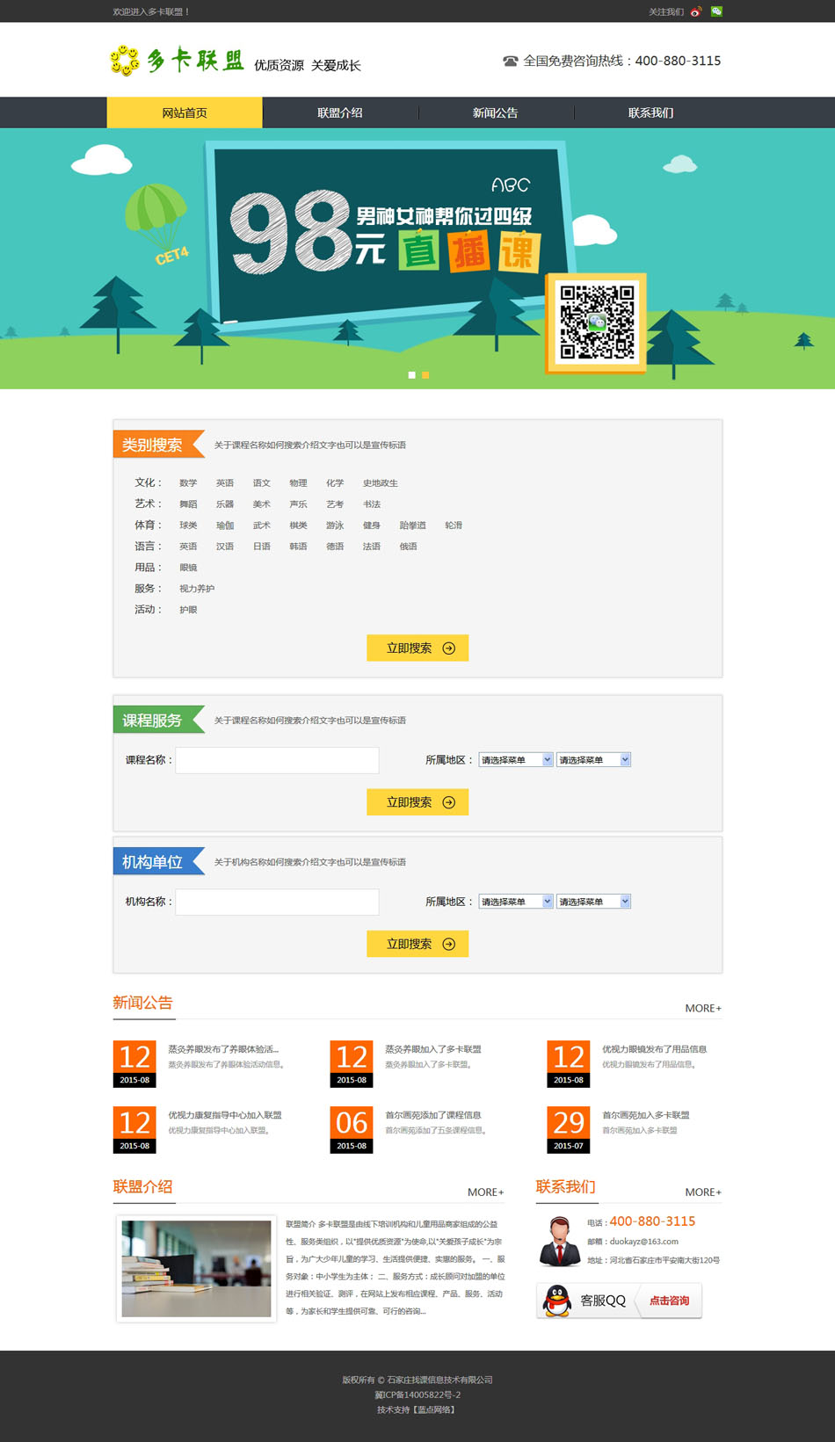Click the QR code on banner
The height and width of the screenshot is (1442, 835).
(x=597, y=322)
